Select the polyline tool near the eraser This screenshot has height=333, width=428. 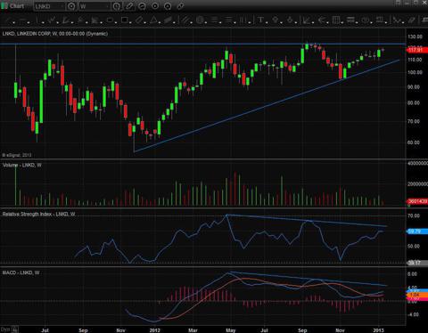pos(397,20)
